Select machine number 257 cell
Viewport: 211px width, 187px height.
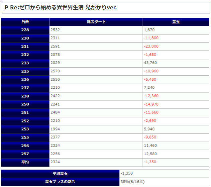pos(25,154)
